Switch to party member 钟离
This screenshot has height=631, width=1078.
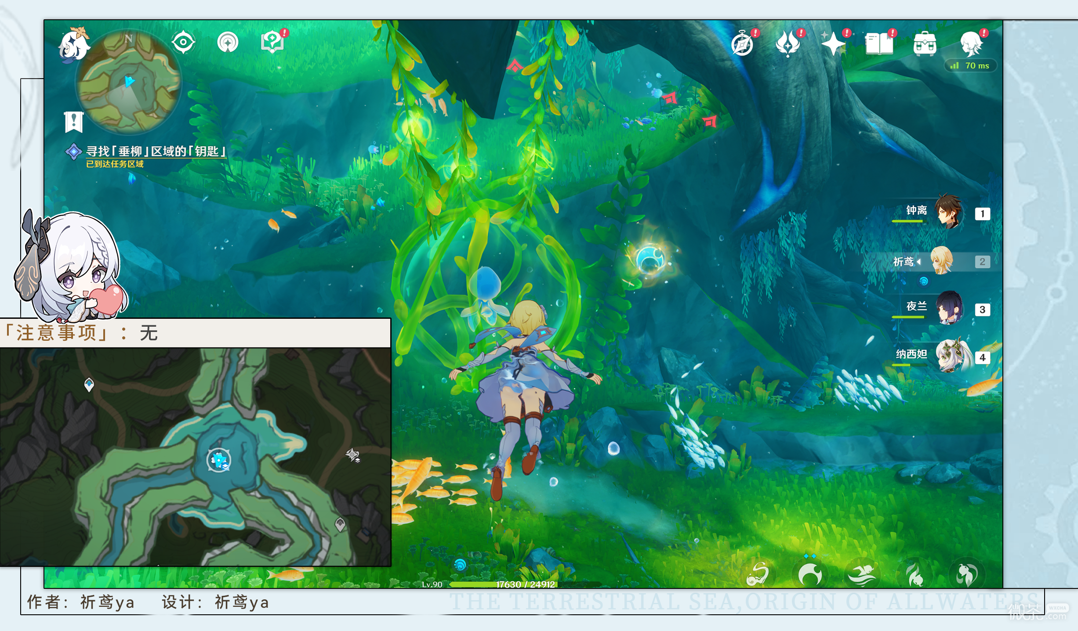pyautogui.click(x=940, y=213)
